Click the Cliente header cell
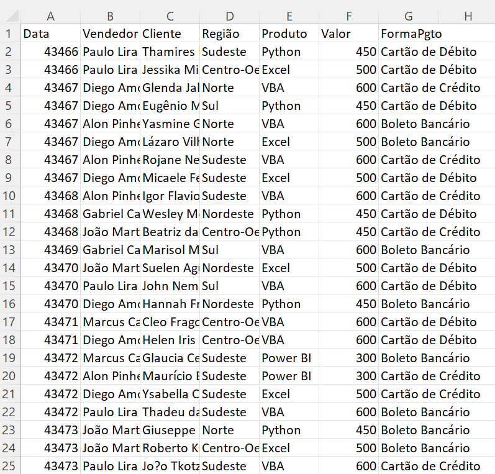Image resolution: width=495 pixels, height=474 pixels. click(170, 34)
